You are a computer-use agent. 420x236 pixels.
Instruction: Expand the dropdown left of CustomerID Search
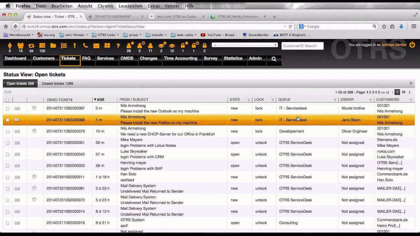245,45
